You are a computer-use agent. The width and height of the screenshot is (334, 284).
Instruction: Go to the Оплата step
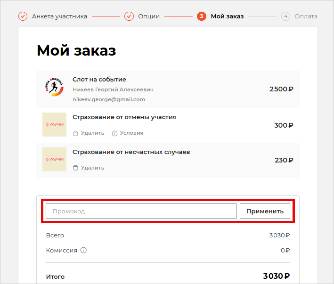(x=306, y=16)
